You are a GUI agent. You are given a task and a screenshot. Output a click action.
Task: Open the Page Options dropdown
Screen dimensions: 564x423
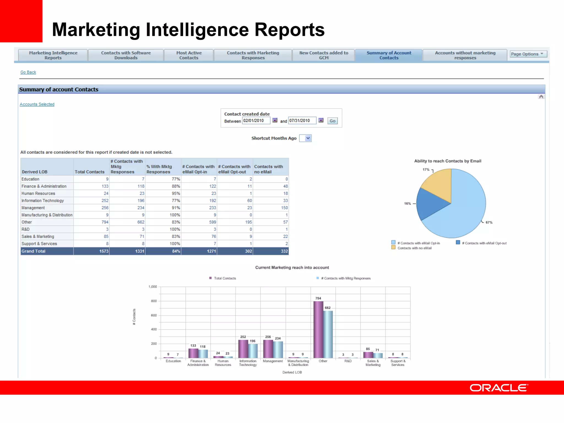(x=528, y=54)
